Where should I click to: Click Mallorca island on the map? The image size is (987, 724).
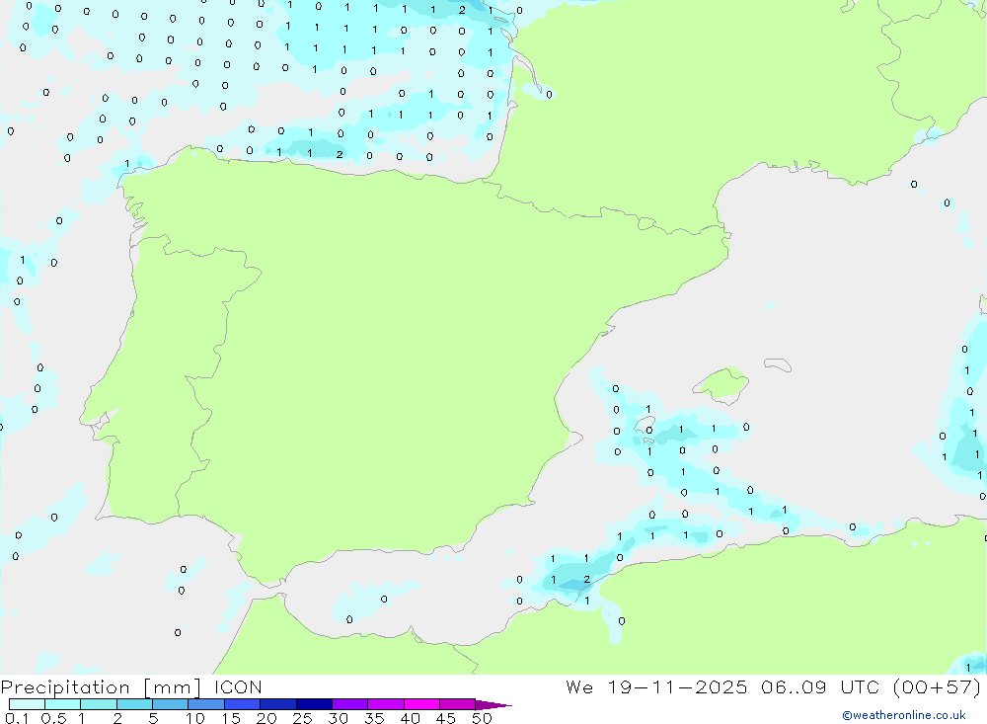(x=721, y=383)
